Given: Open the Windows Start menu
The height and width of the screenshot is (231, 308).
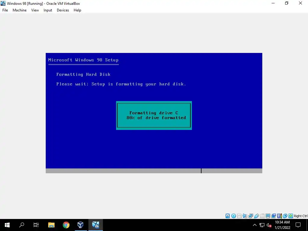Looking at the screenshot, I should click(x=7, y=225).
